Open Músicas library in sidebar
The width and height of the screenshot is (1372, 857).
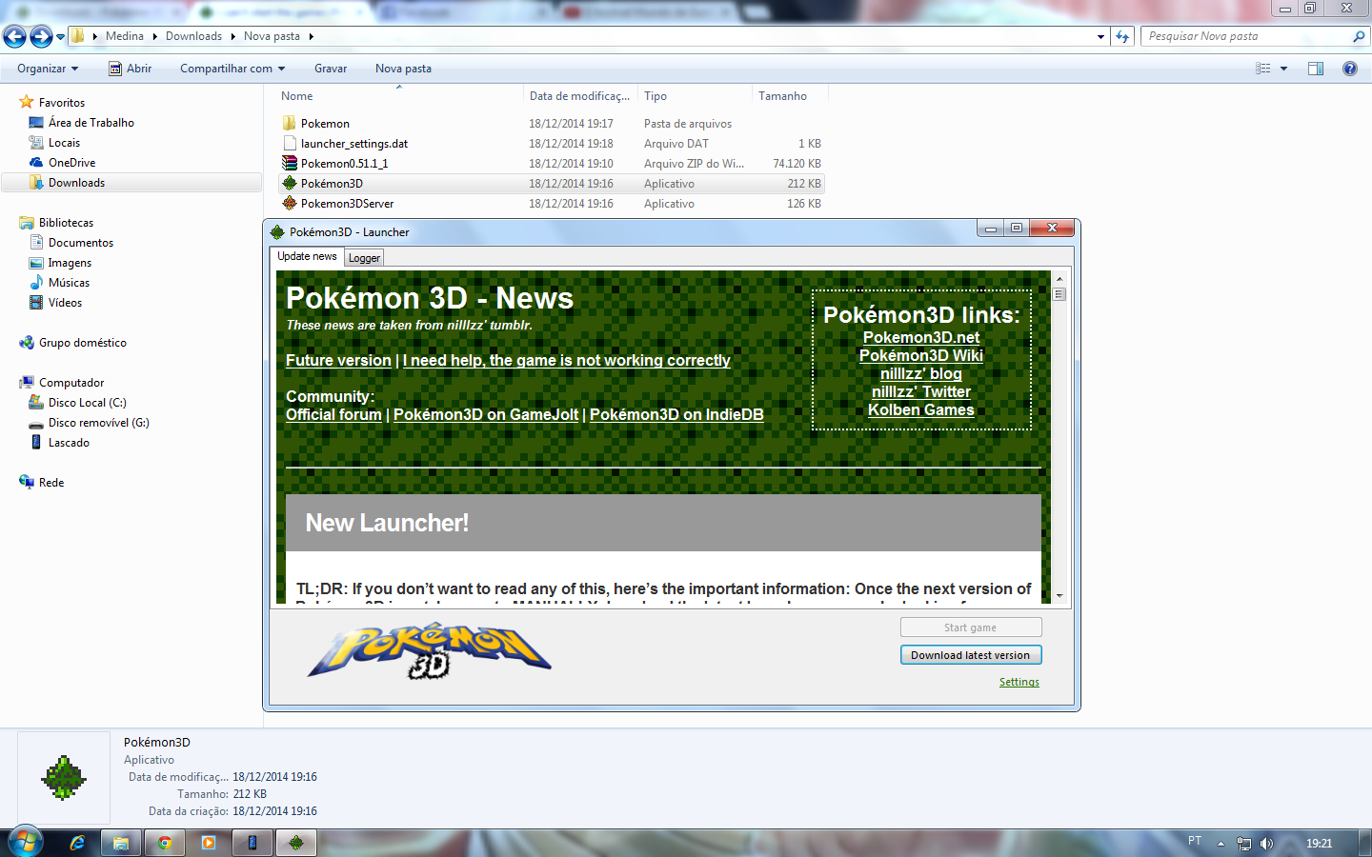coord(69,283)
